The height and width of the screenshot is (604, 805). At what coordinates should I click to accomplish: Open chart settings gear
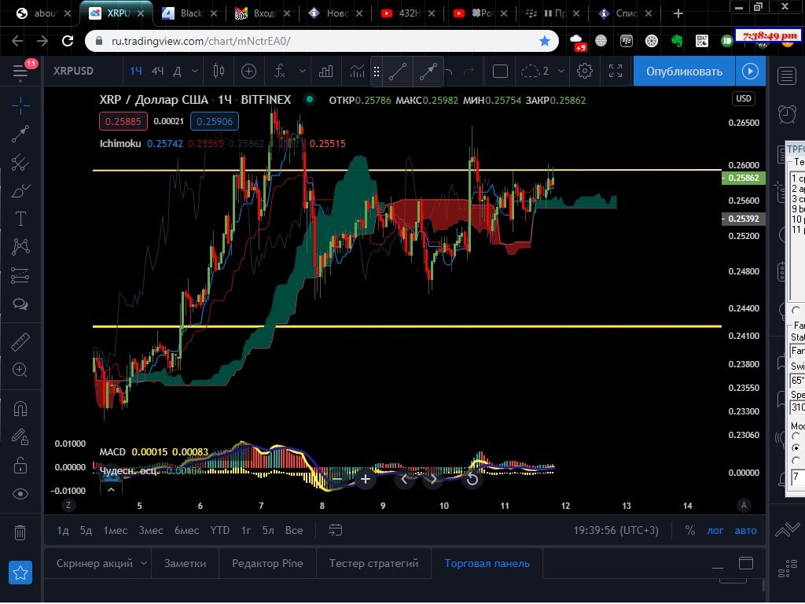point(584,71)
